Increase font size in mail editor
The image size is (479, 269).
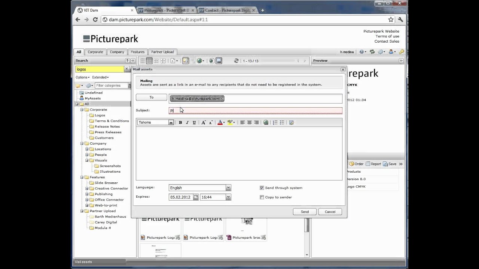(x=204, y=123)
